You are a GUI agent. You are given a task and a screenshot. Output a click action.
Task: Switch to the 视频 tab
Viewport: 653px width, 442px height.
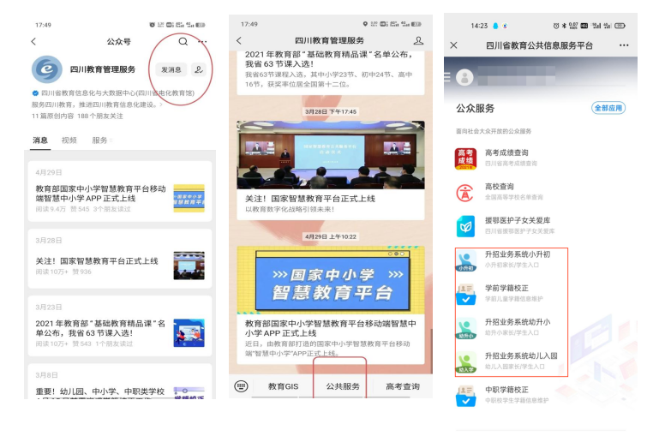click(69, 140)
